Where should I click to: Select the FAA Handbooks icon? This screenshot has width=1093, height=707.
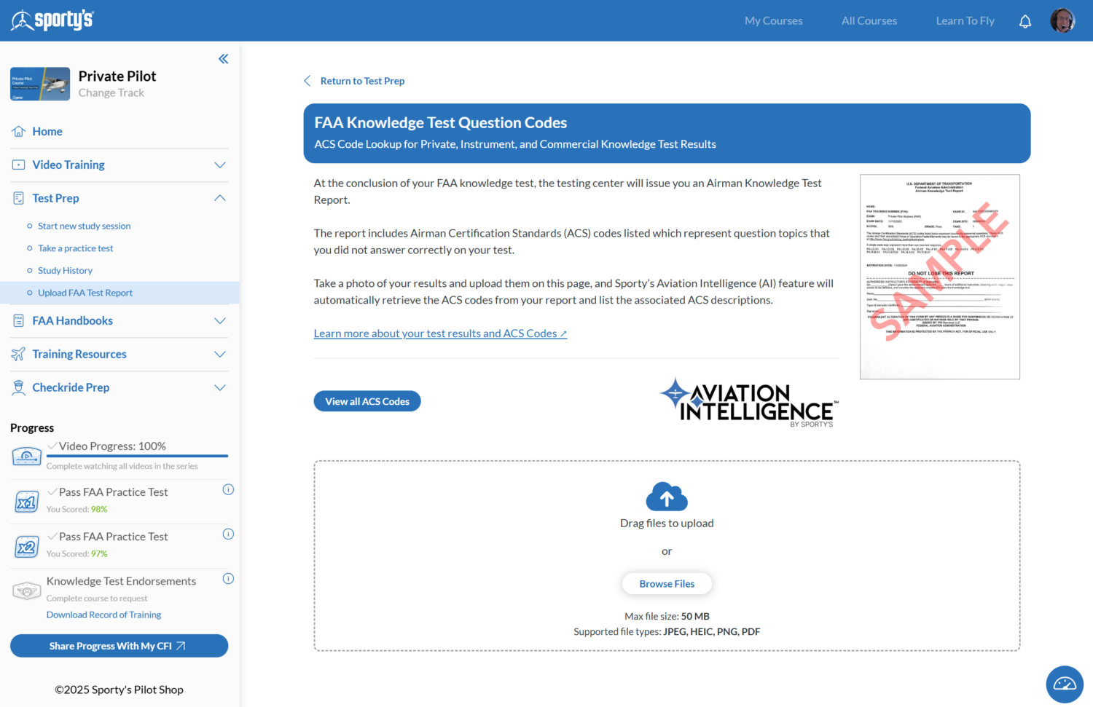[18, 320]
